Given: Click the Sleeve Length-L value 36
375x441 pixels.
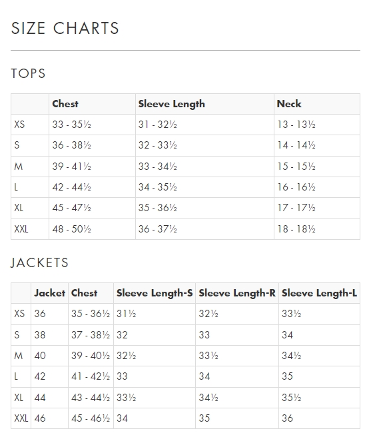Looking at the screenshot, I should (x=287, y=418).
